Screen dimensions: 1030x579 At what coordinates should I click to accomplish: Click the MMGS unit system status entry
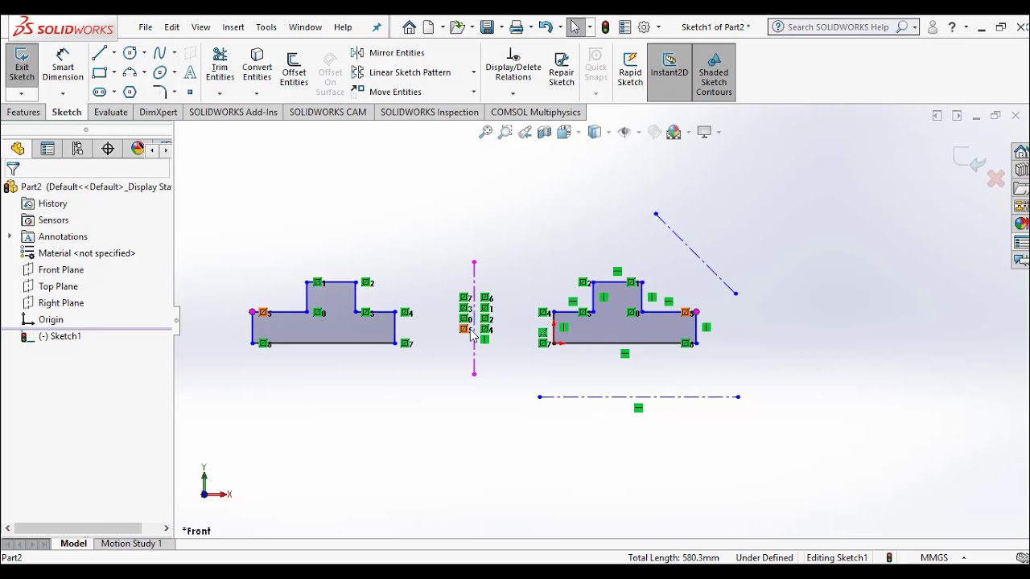pos(934,557)
